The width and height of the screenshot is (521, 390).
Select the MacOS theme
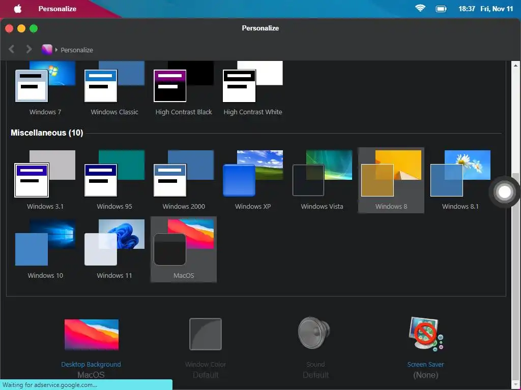[x=183, y=249]
